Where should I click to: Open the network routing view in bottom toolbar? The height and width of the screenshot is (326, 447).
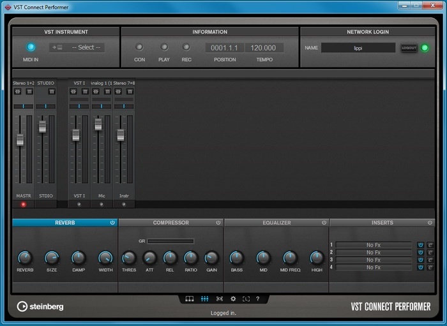point(189,299)
